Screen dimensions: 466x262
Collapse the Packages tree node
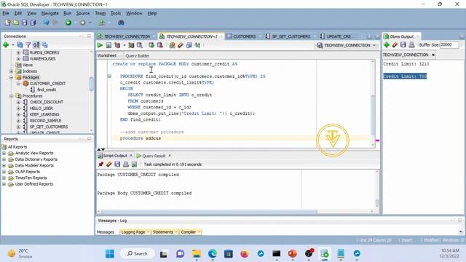click(12, 77)
